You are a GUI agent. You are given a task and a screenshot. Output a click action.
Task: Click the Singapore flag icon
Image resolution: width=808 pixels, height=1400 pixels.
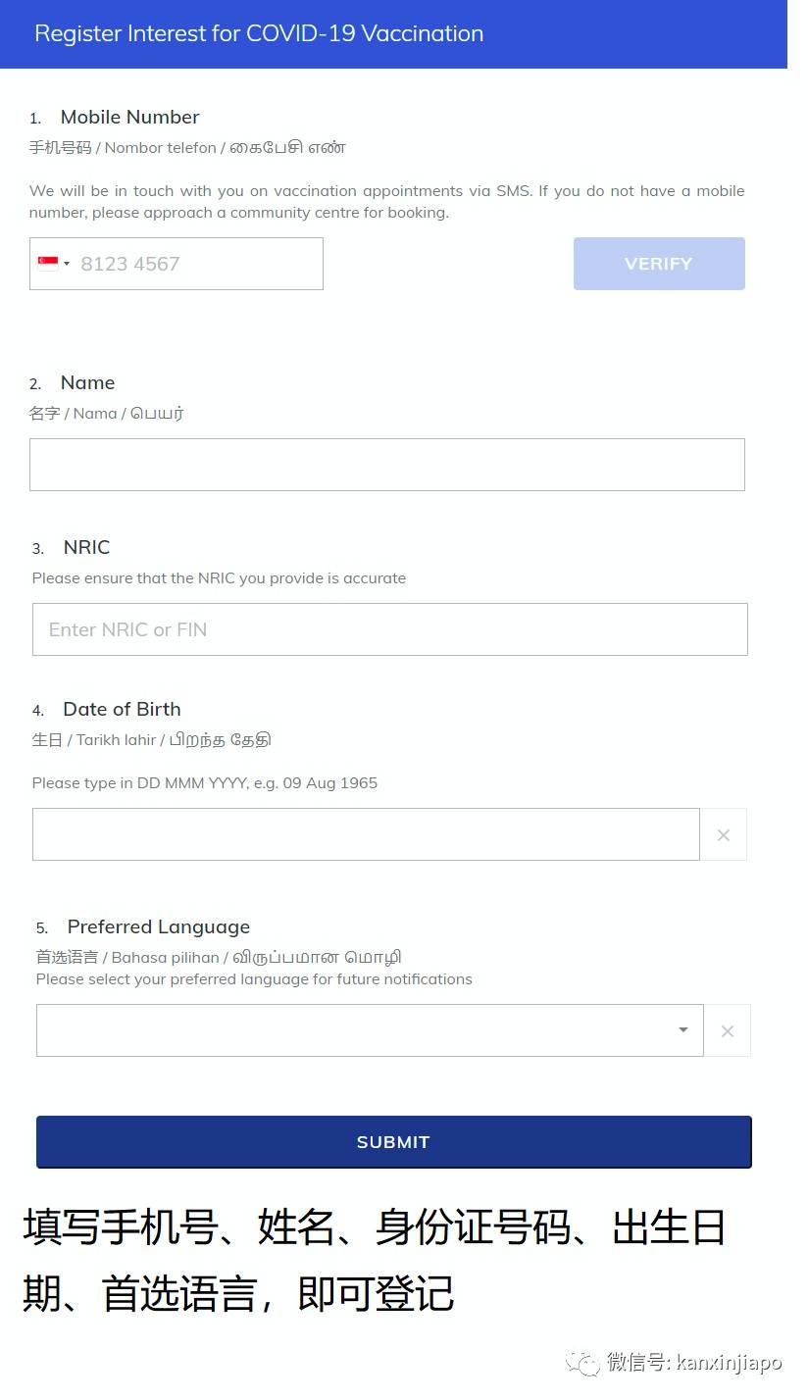pos(48,263)
